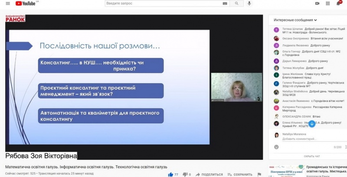Click Галина Фандзига avatar in chat
Screen dimensions: 347x177
[276, 84]
